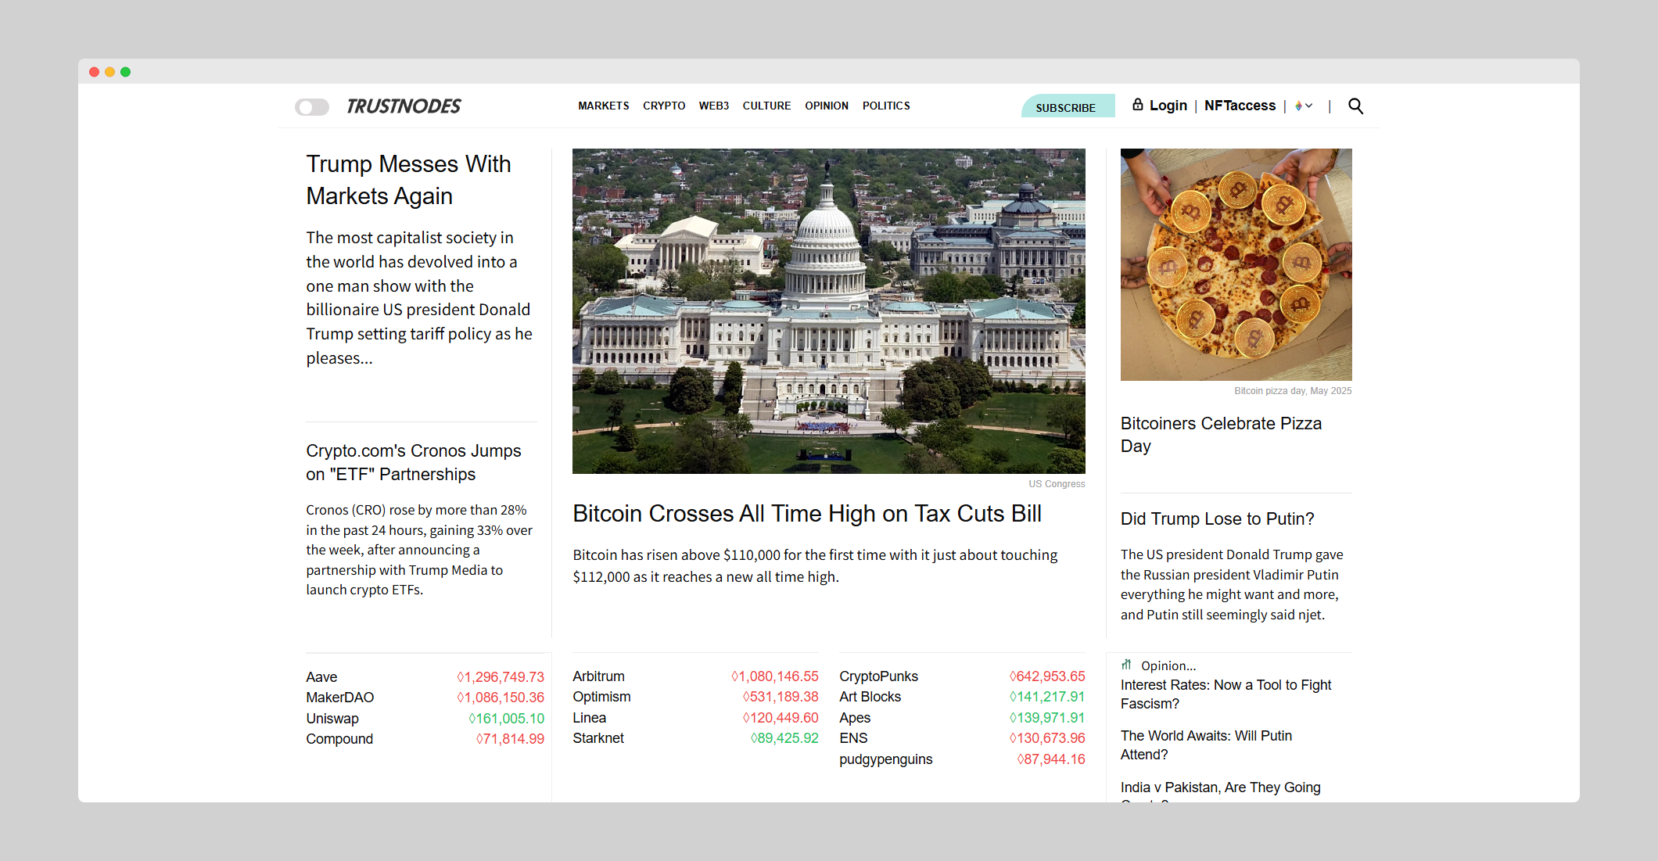
Task: Open the MARKETS menu
Action: [603, 106]
